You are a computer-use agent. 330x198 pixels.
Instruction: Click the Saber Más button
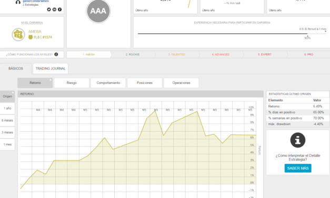click(298, 169)
